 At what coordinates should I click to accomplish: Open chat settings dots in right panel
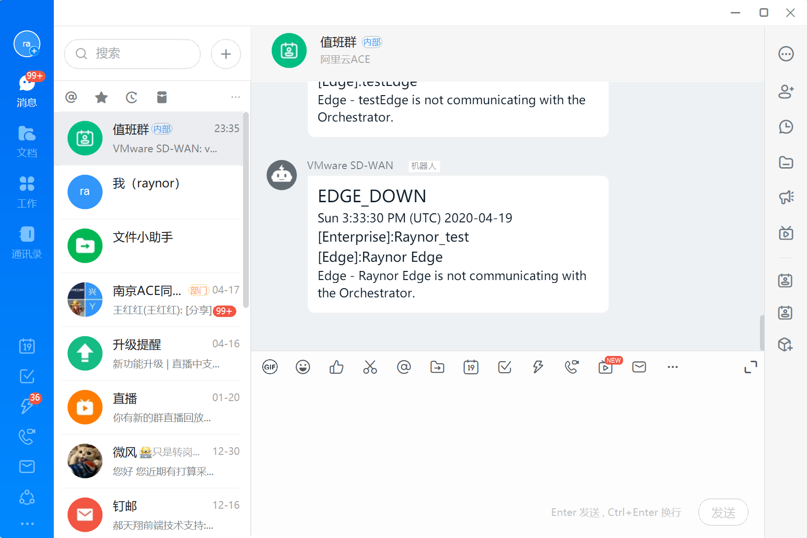pos(786,54)
